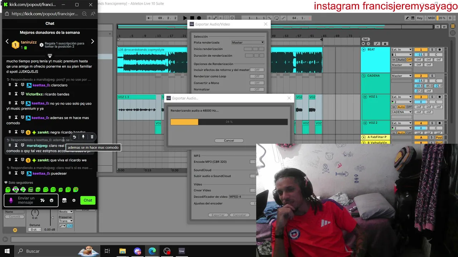Unfold the A FabFilter return track
The image size is (458, 257).
364,137
